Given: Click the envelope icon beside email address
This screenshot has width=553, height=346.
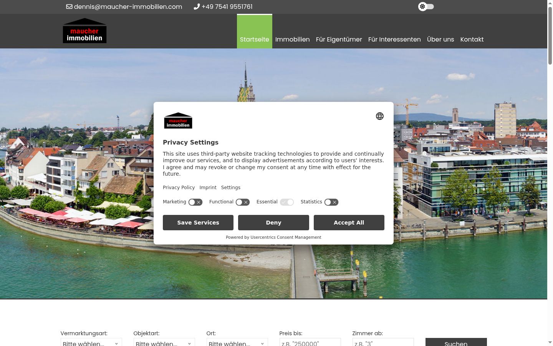Looking at the screenshot, I should coord(69,7).
